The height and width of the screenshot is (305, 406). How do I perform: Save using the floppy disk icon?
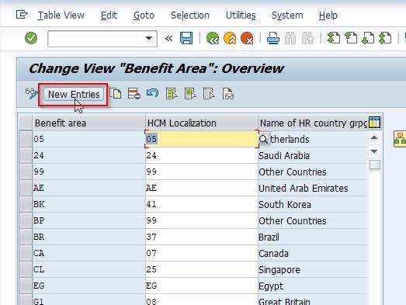[x=186, y=38]
